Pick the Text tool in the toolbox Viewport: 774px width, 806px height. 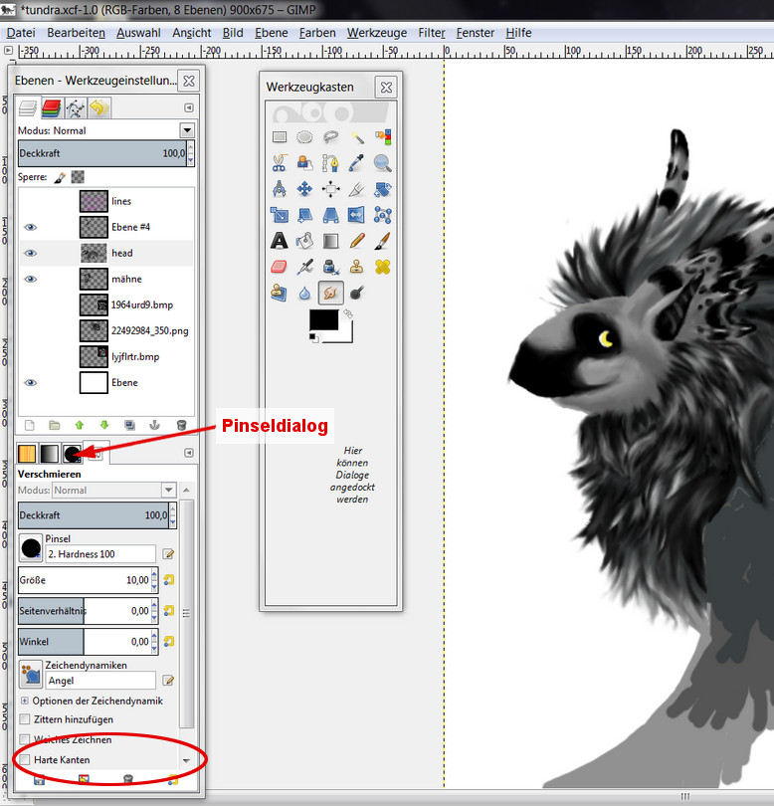[x=280, y=241]
